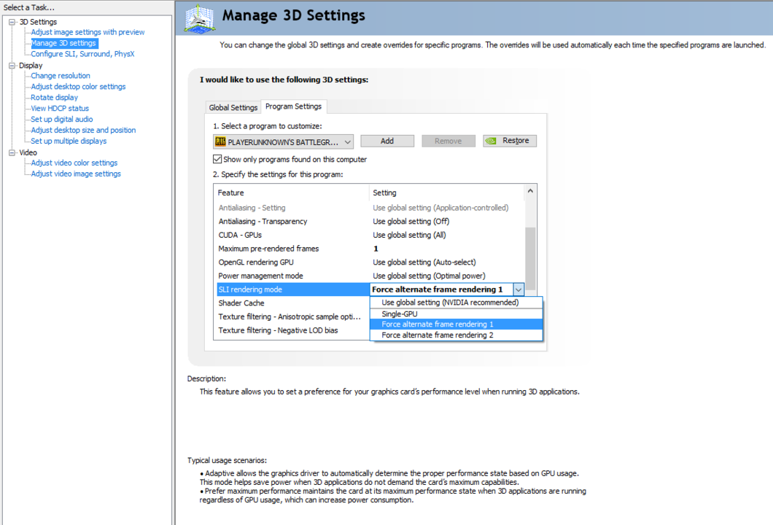Image resolution: width=773 pixels, height=525 pixels.
Task: Click the Manage 3D Settings header icon
Action: pyautogui.click(x=200, y=19)
